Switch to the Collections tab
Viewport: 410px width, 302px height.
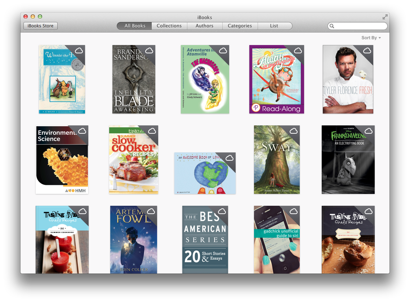tap(169, 26)
